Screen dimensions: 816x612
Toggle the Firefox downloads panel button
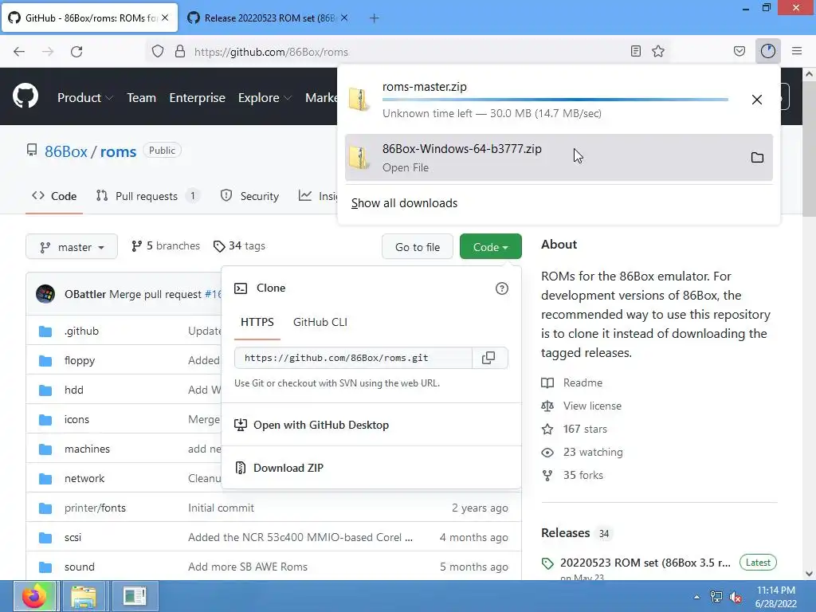(768, 51)
